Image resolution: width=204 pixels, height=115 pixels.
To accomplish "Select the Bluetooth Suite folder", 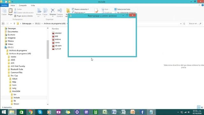I will click(17, 69).
